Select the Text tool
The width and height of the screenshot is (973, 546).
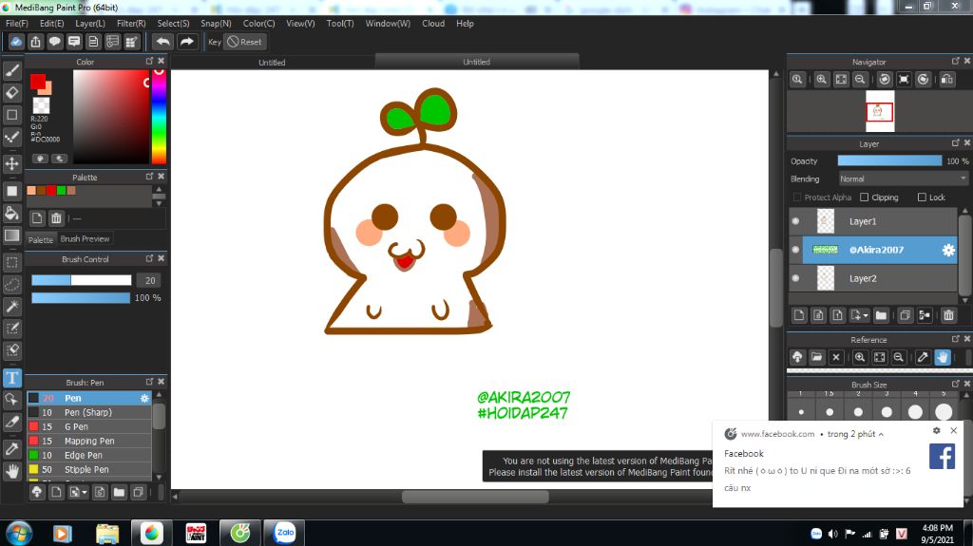[x=11, y=378]
